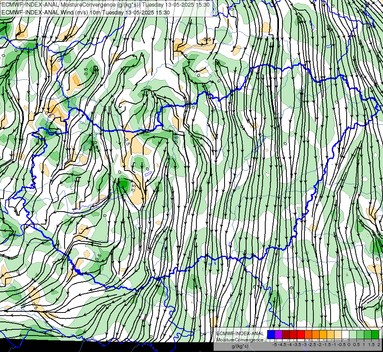Click the legend tick label -5
The image size is (383, 352).
(x=275, y=345)
